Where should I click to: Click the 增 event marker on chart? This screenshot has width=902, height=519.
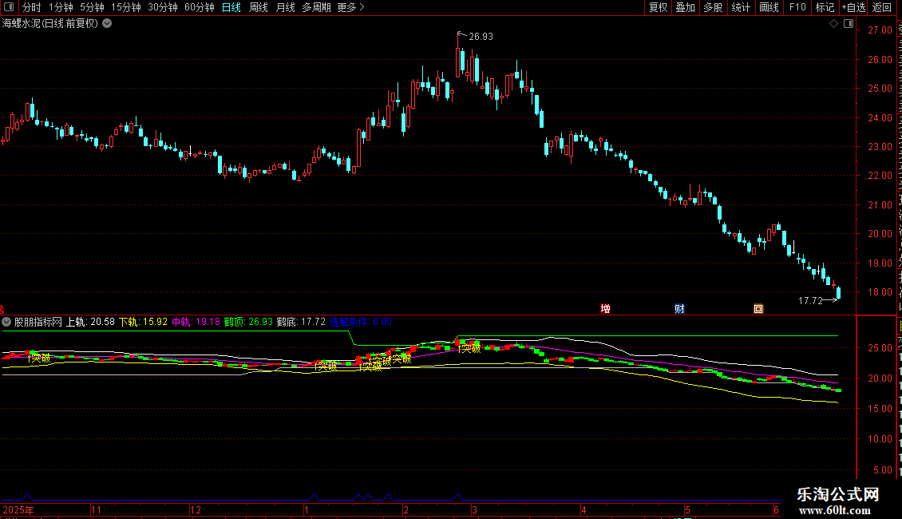(605, 309)
